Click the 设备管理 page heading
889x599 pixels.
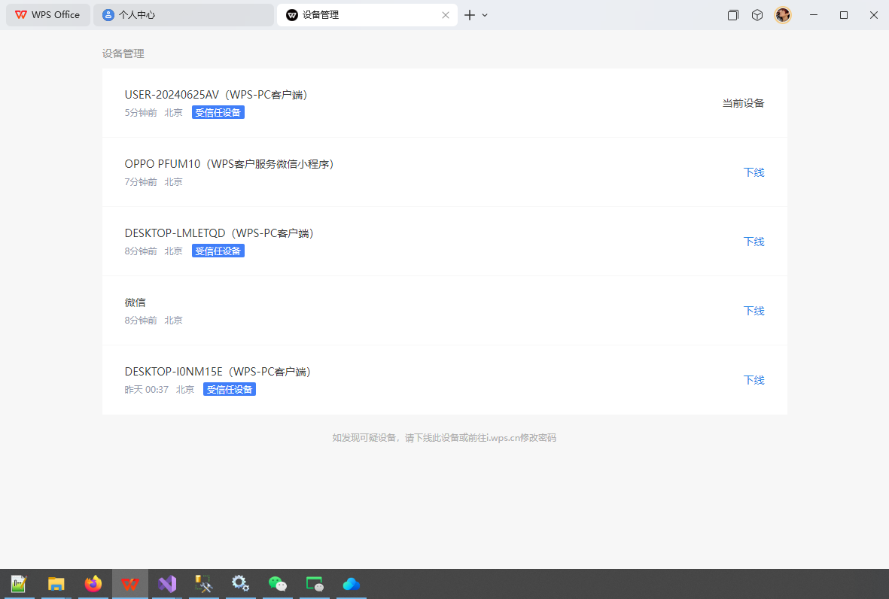tap(123, 53)
